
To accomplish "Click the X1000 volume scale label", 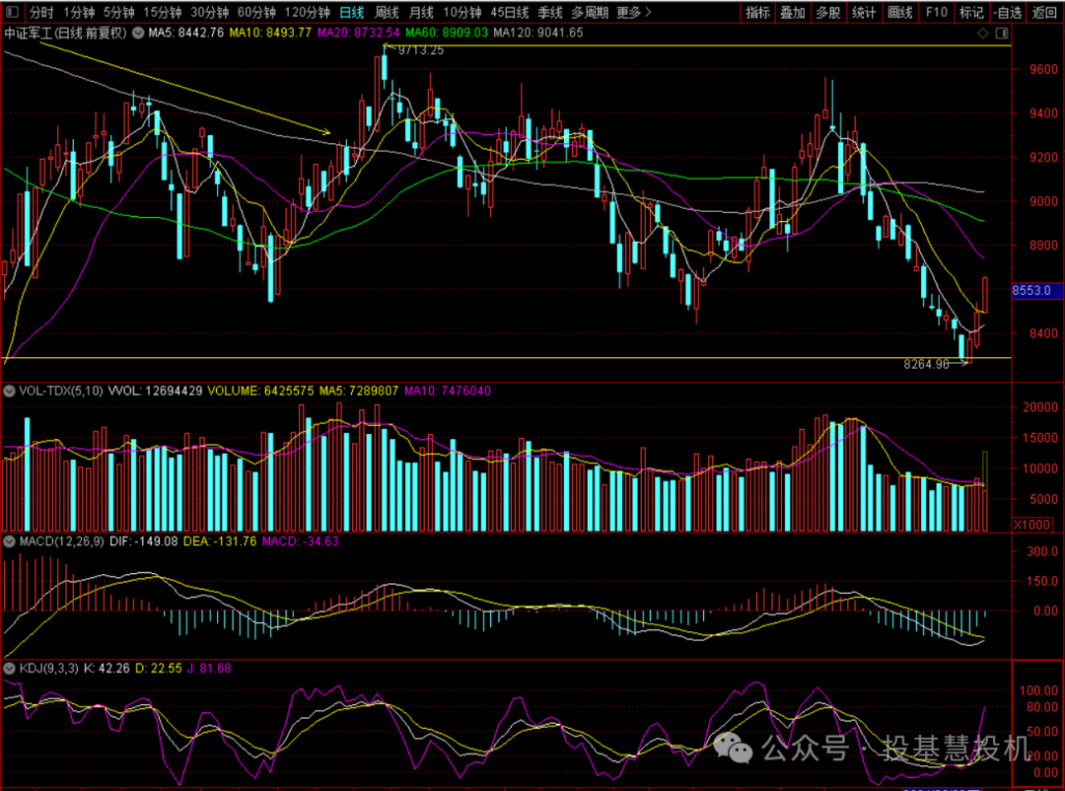I will 1032,525.
